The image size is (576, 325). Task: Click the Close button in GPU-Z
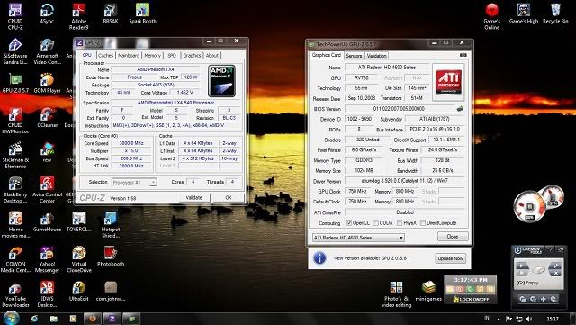pyautogui.click(x=453, y=237)
